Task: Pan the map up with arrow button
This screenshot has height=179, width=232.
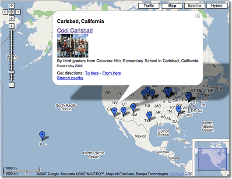Action: click(11, 6)
